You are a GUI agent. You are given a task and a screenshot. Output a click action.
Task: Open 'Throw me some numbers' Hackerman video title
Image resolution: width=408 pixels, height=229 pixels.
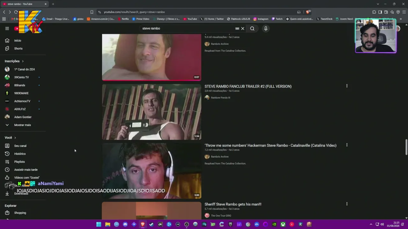270,145
